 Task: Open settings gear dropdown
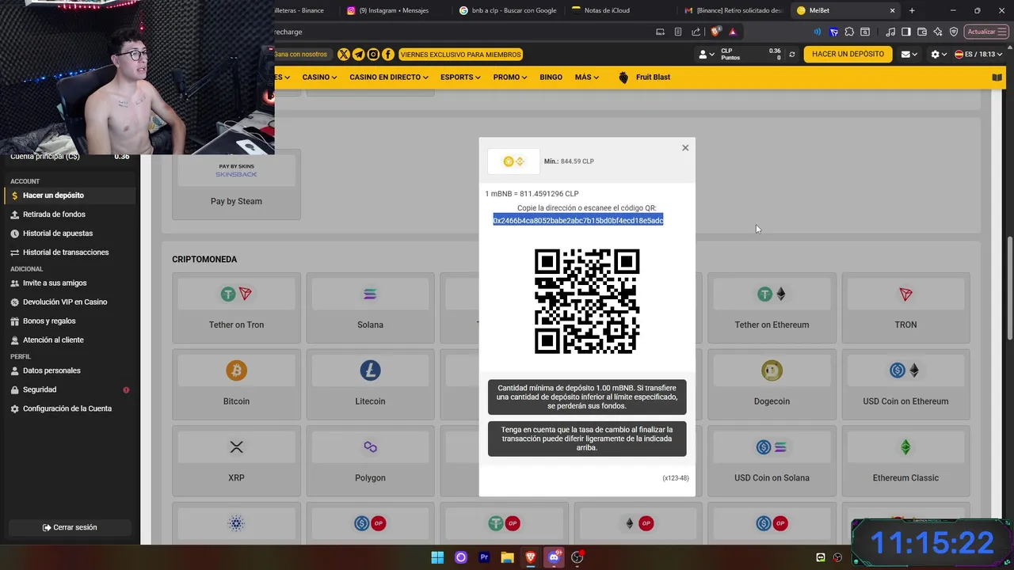939,55
